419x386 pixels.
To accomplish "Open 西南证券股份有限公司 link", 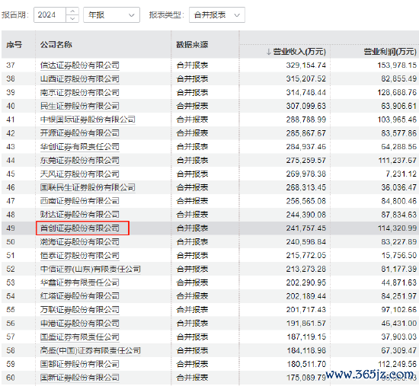I will tap(80, 201).
